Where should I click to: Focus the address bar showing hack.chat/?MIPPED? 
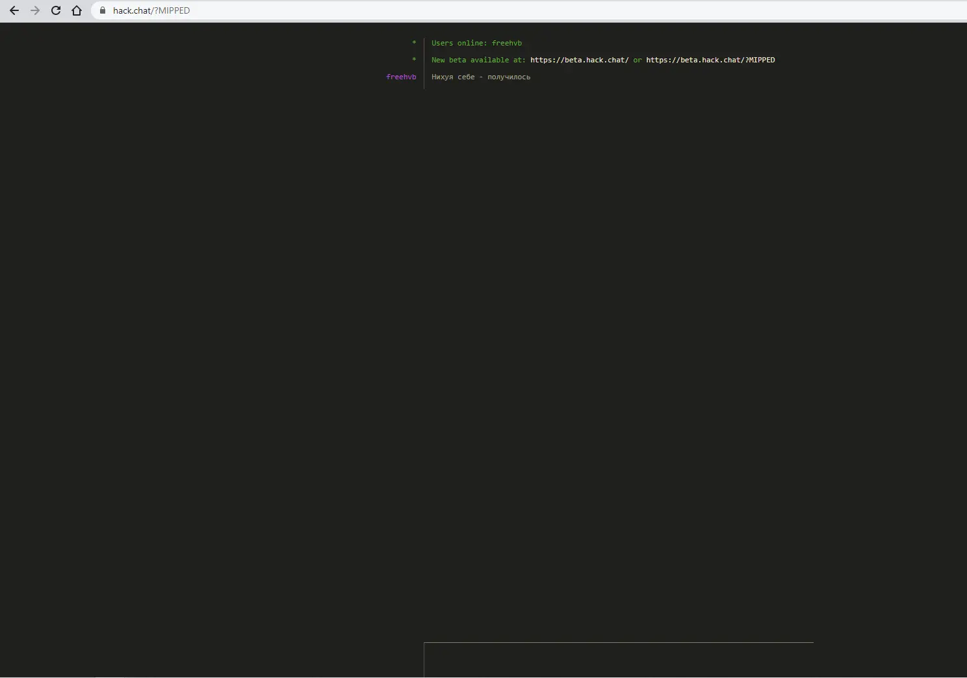(x=529, y=10)
